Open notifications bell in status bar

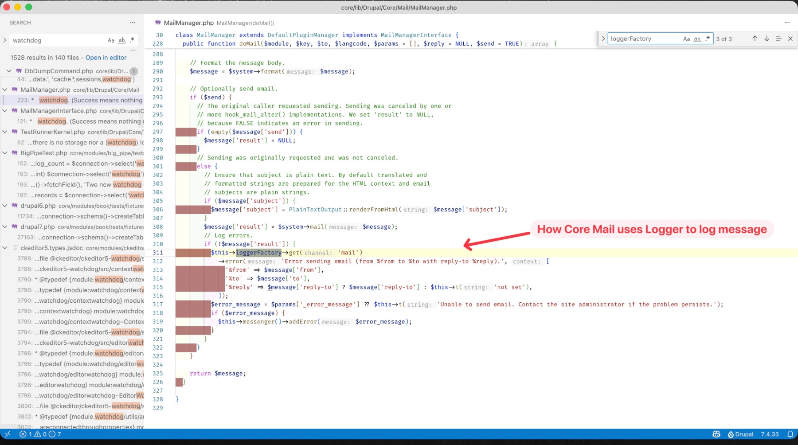click(x=790, y=434)
